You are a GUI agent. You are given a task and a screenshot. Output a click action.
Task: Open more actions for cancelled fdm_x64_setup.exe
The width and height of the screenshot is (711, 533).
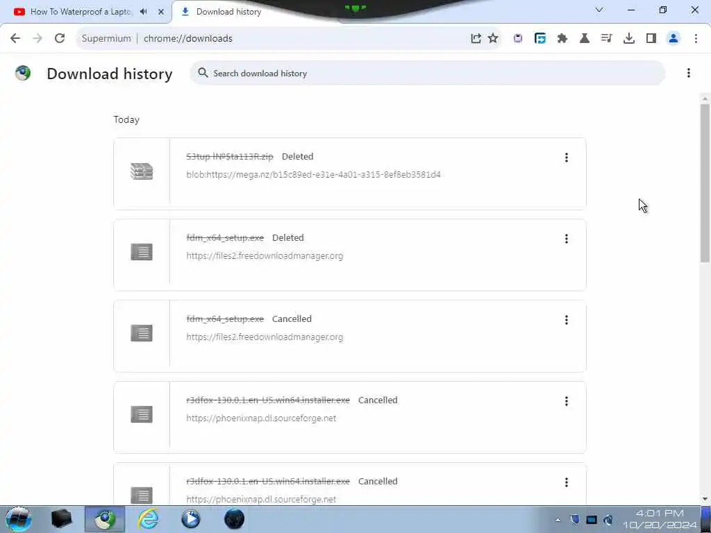pos(567,319)
